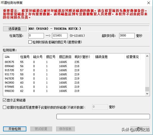Click the 柱面范围 label
The height and width of the screenshot is (135, 153).
(16, 36)
